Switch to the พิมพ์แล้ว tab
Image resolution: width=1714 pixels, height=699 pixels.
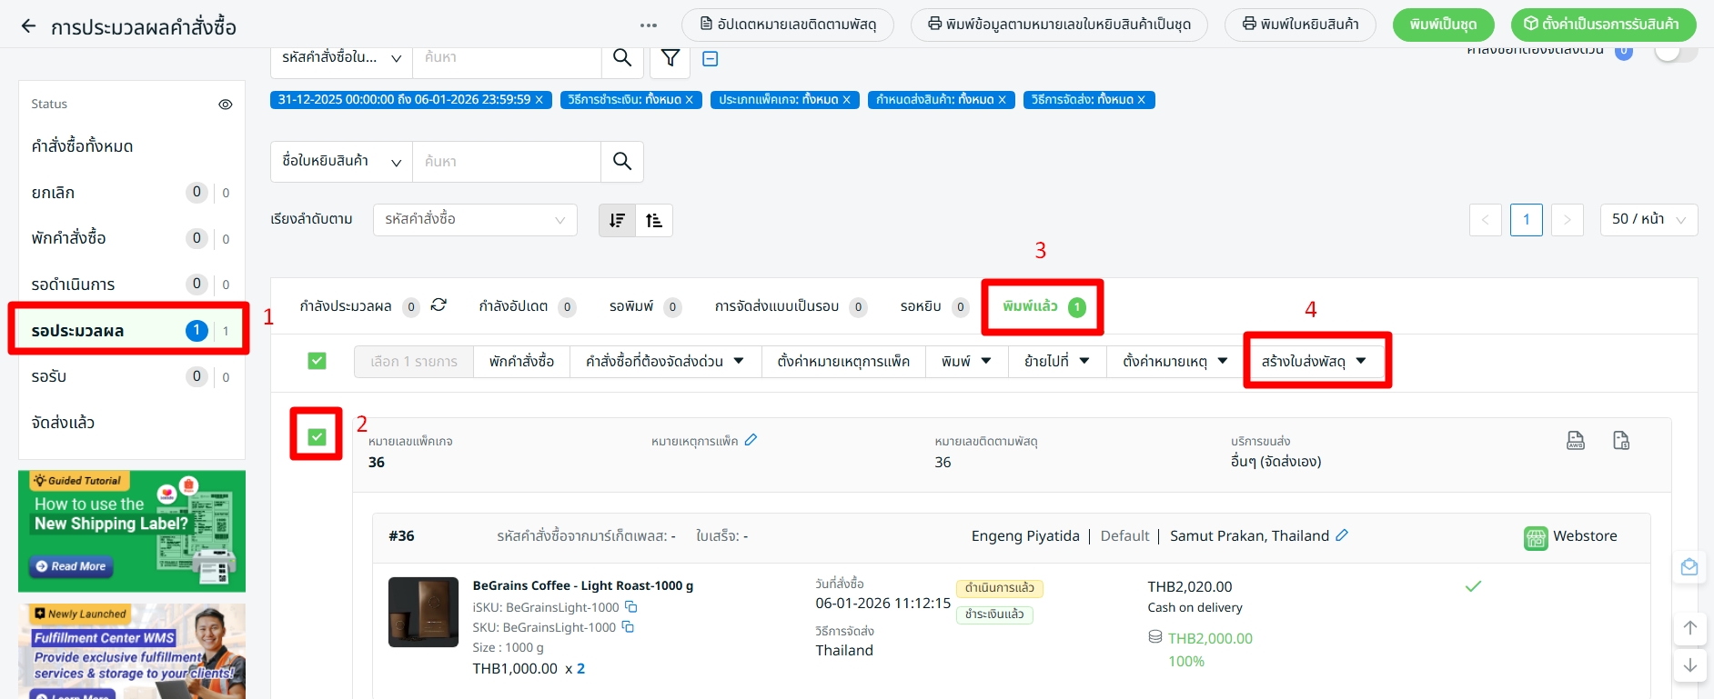click(x=1042, y=306)
